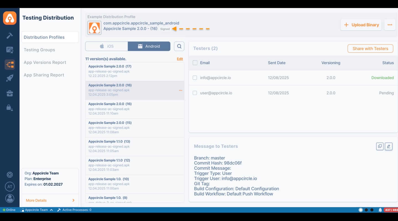The width and height of the screenshot is (398, 221).
Task: Click the Share with Testers button
Action: [x=370, y=48]
